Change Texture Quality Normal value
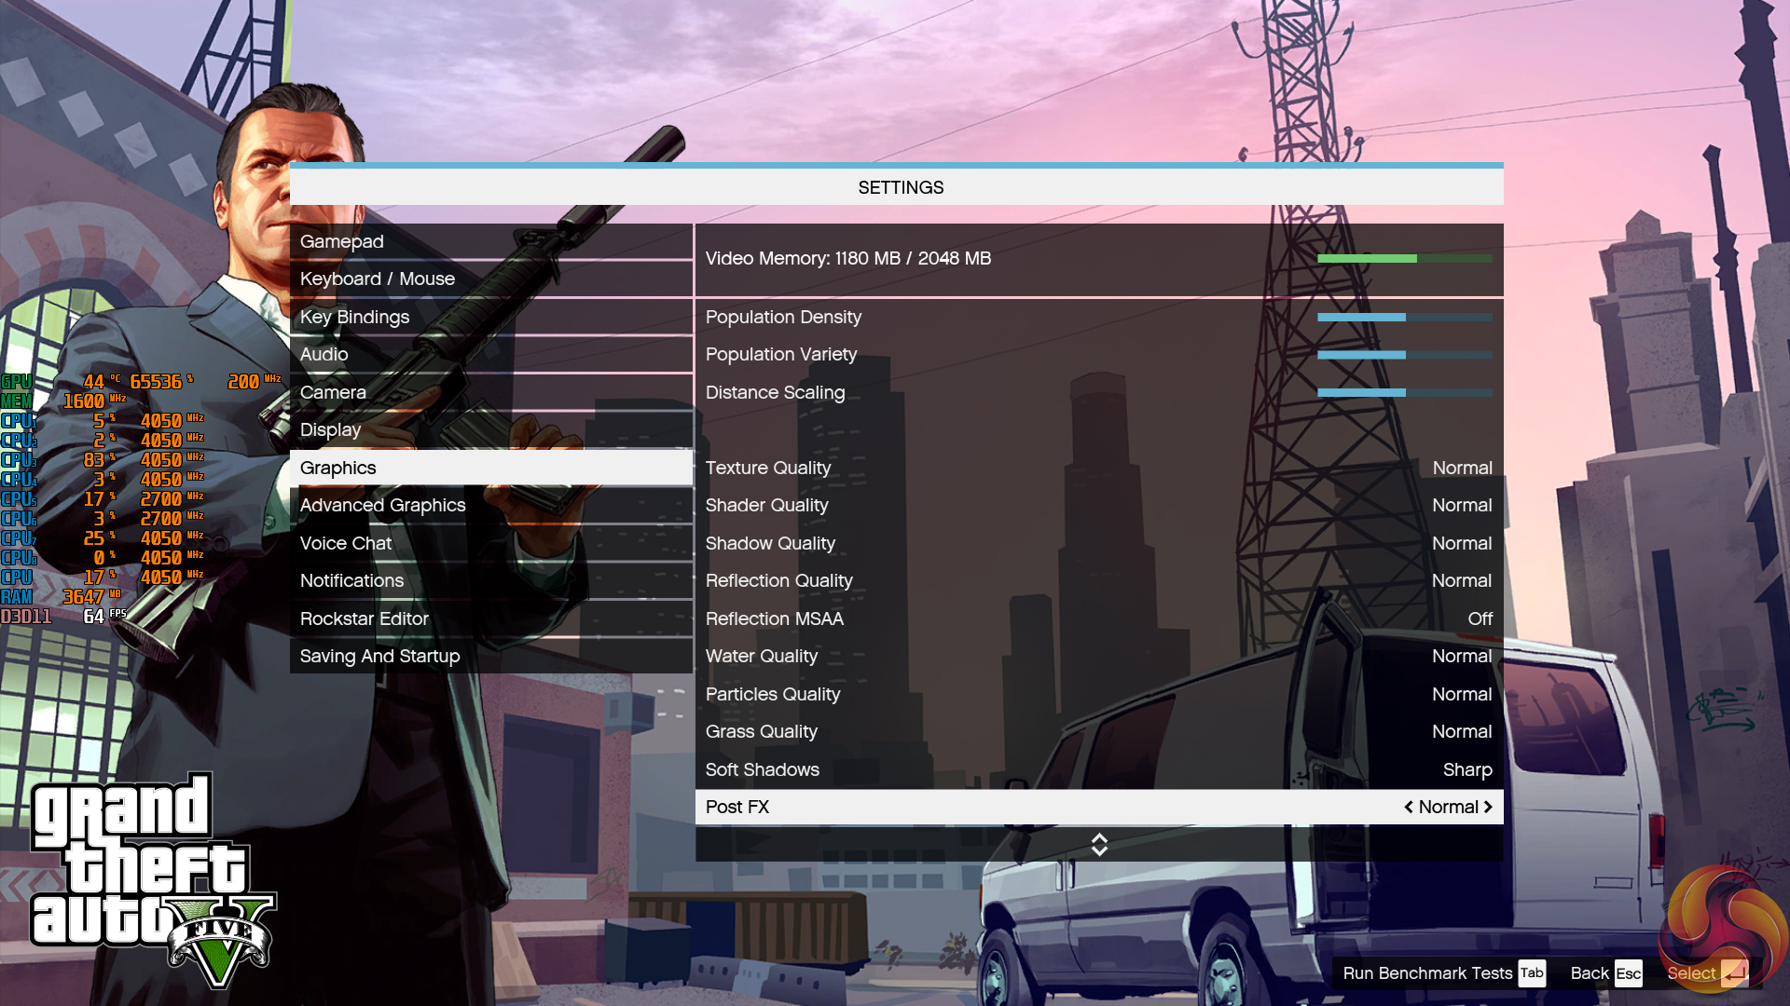1790x1006 pixels. (x=1462, y=468)
